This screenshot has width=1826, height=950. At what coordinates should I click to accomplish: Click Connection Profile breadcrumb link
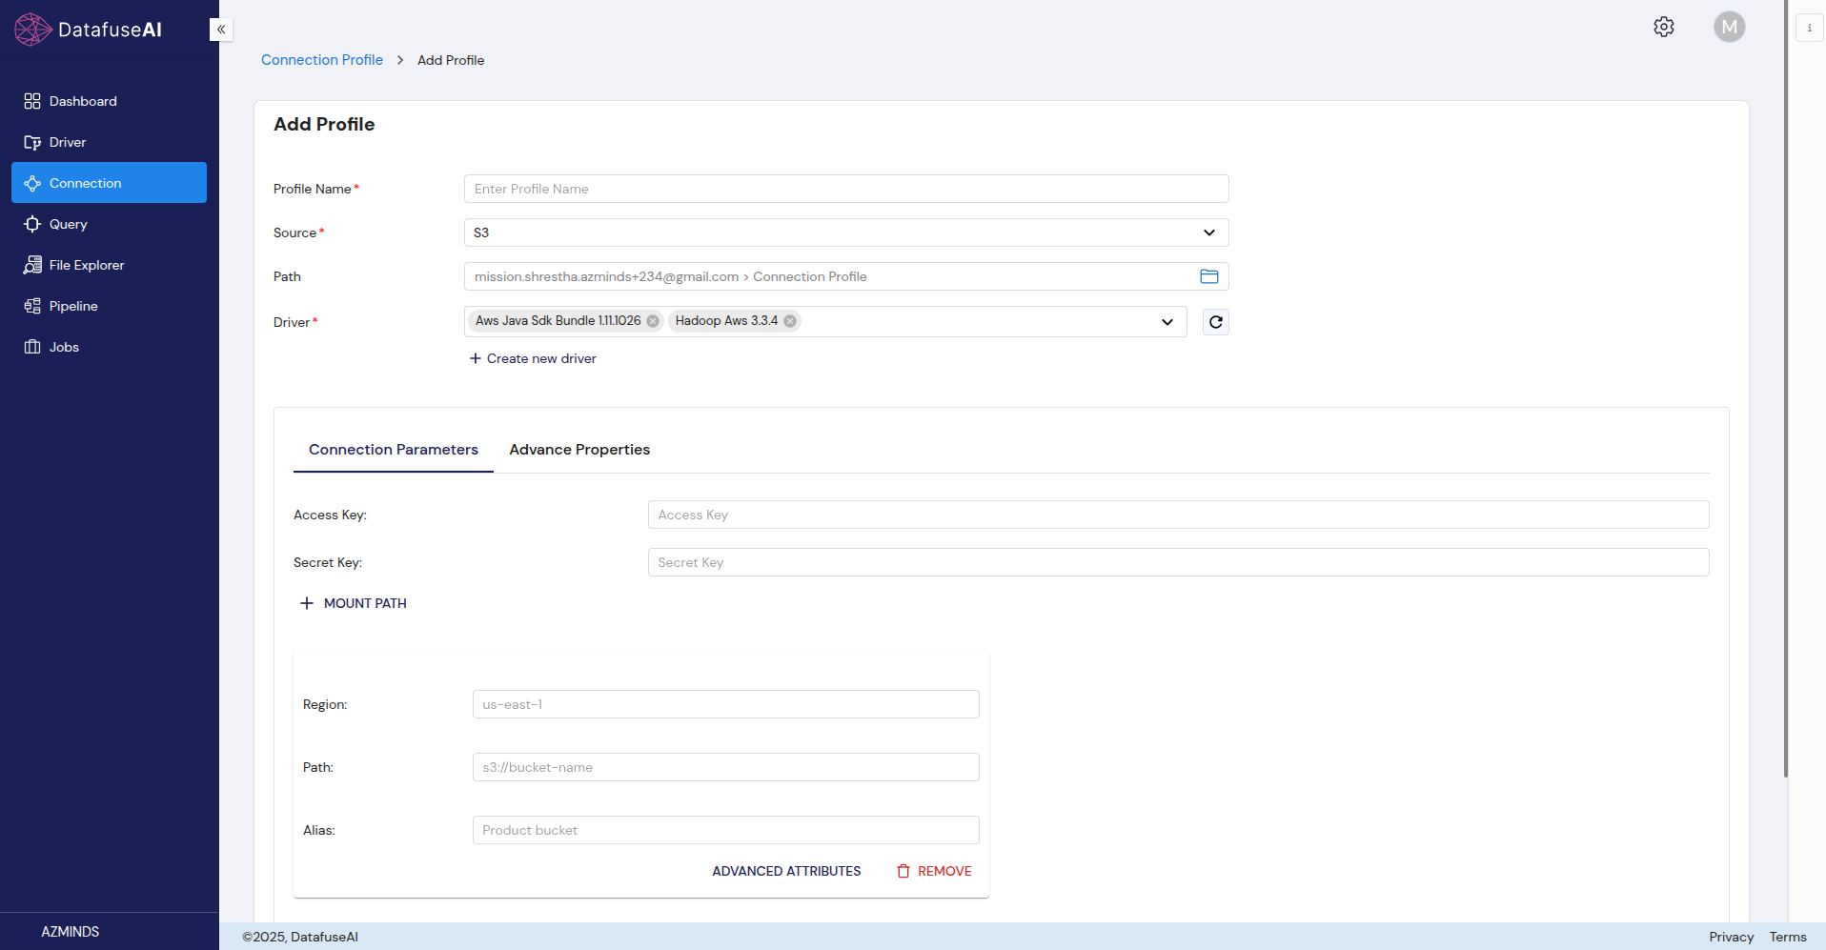tap(321, 60)
